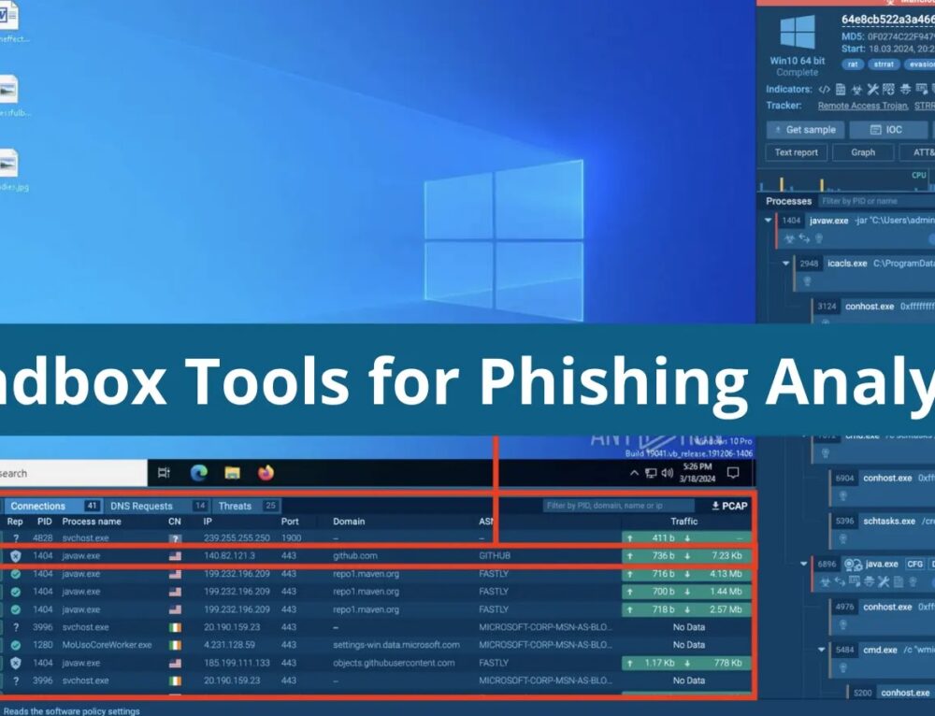This screenshot has width=935, height=716.
Task: Click the code snippet indicator icon
Action: [824, 90]
